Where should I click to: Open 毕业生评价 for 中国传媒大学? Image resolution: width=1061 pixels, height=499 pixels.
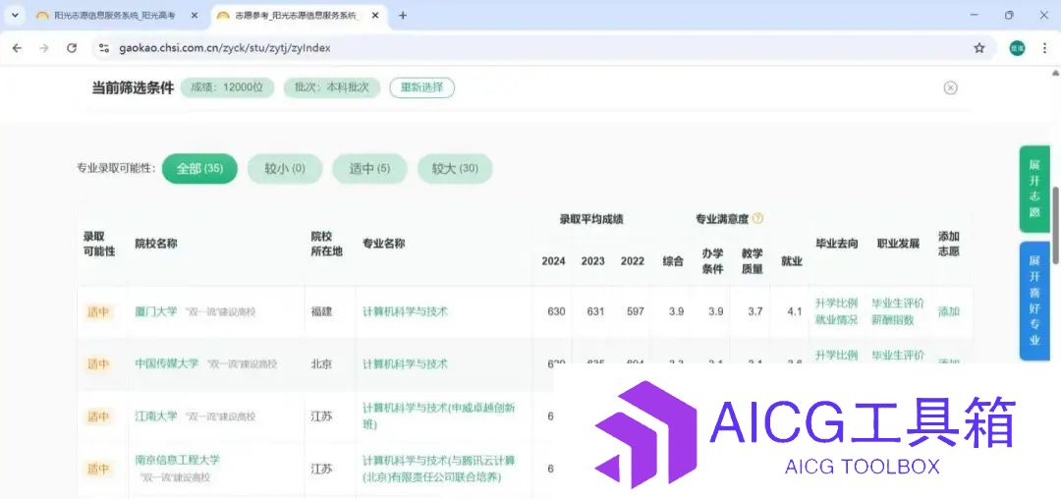[x=897, y=355]
